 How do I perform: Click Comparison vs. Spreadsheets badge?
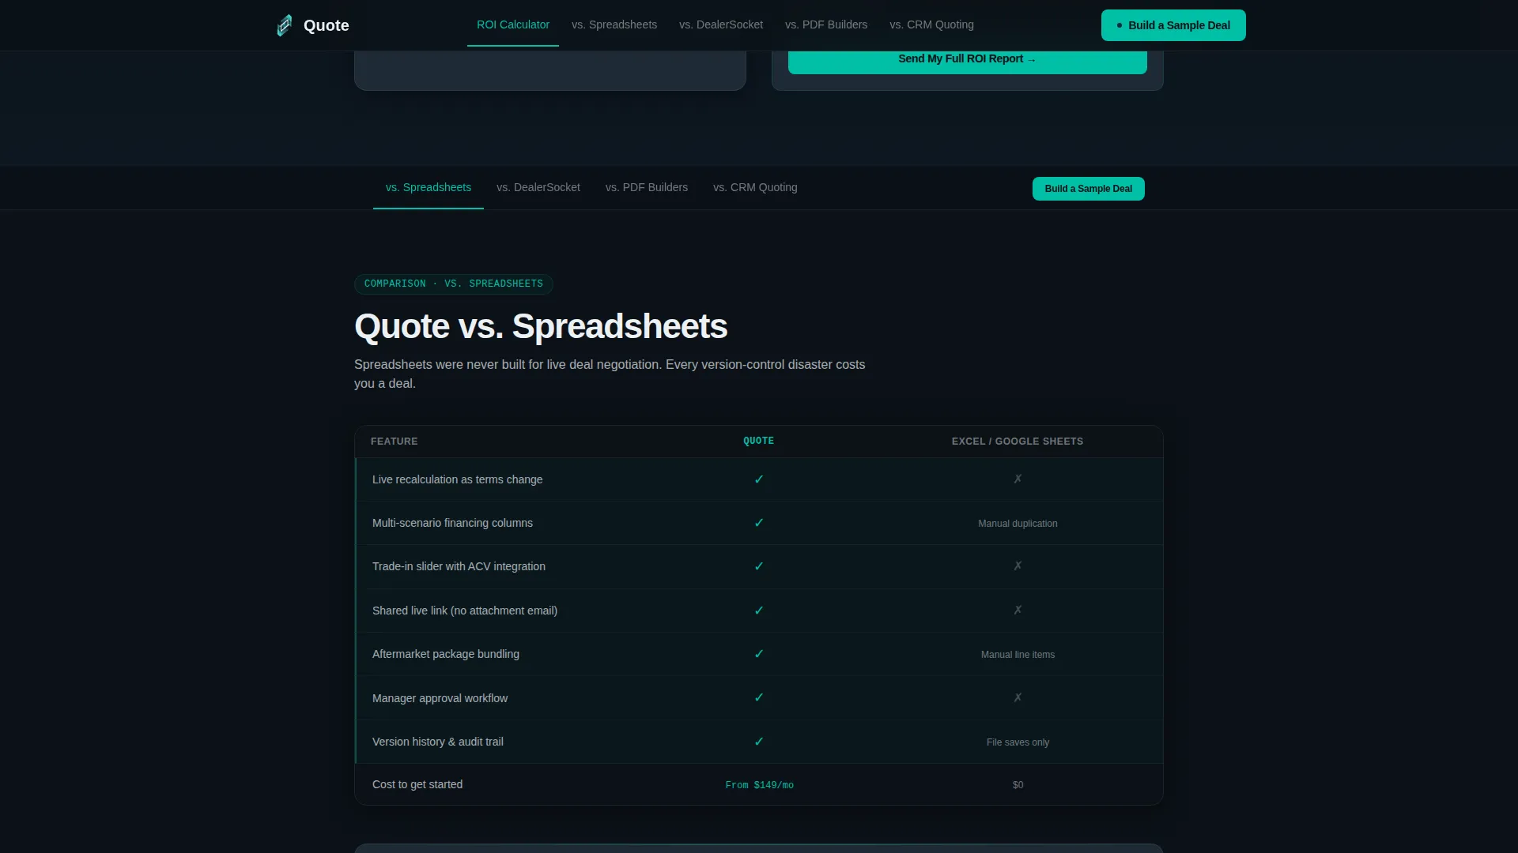(454, 284)
